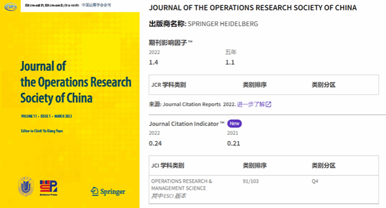The image size is (386, 208).
Task: Click the Science Press logo
Action: click(x=48, y=188)
